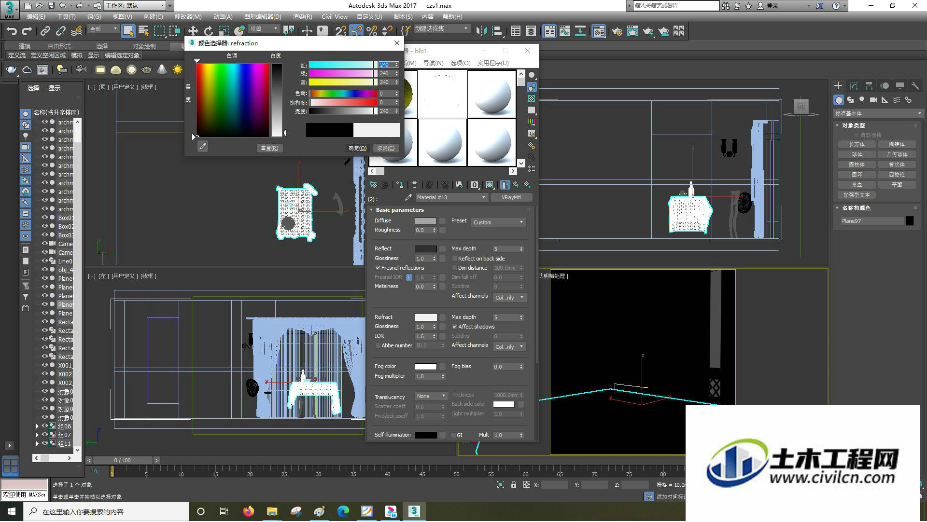Click the Undo arrow in main toolbar
This screenshot has height=522, width=927.
(12, 31)
